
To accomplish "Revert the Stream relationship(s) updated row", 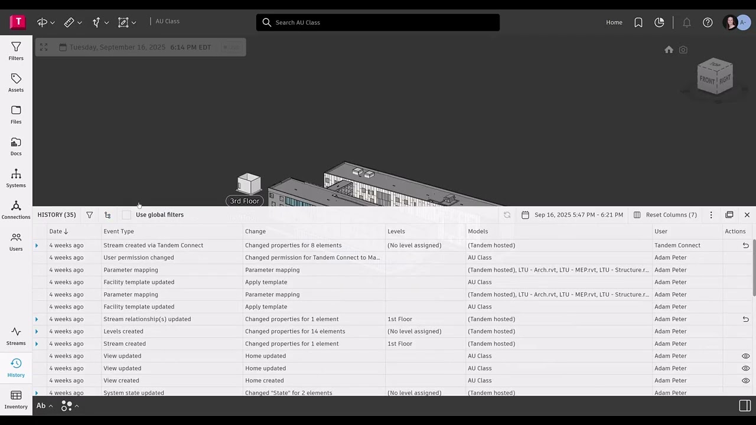I will point(745,319).
